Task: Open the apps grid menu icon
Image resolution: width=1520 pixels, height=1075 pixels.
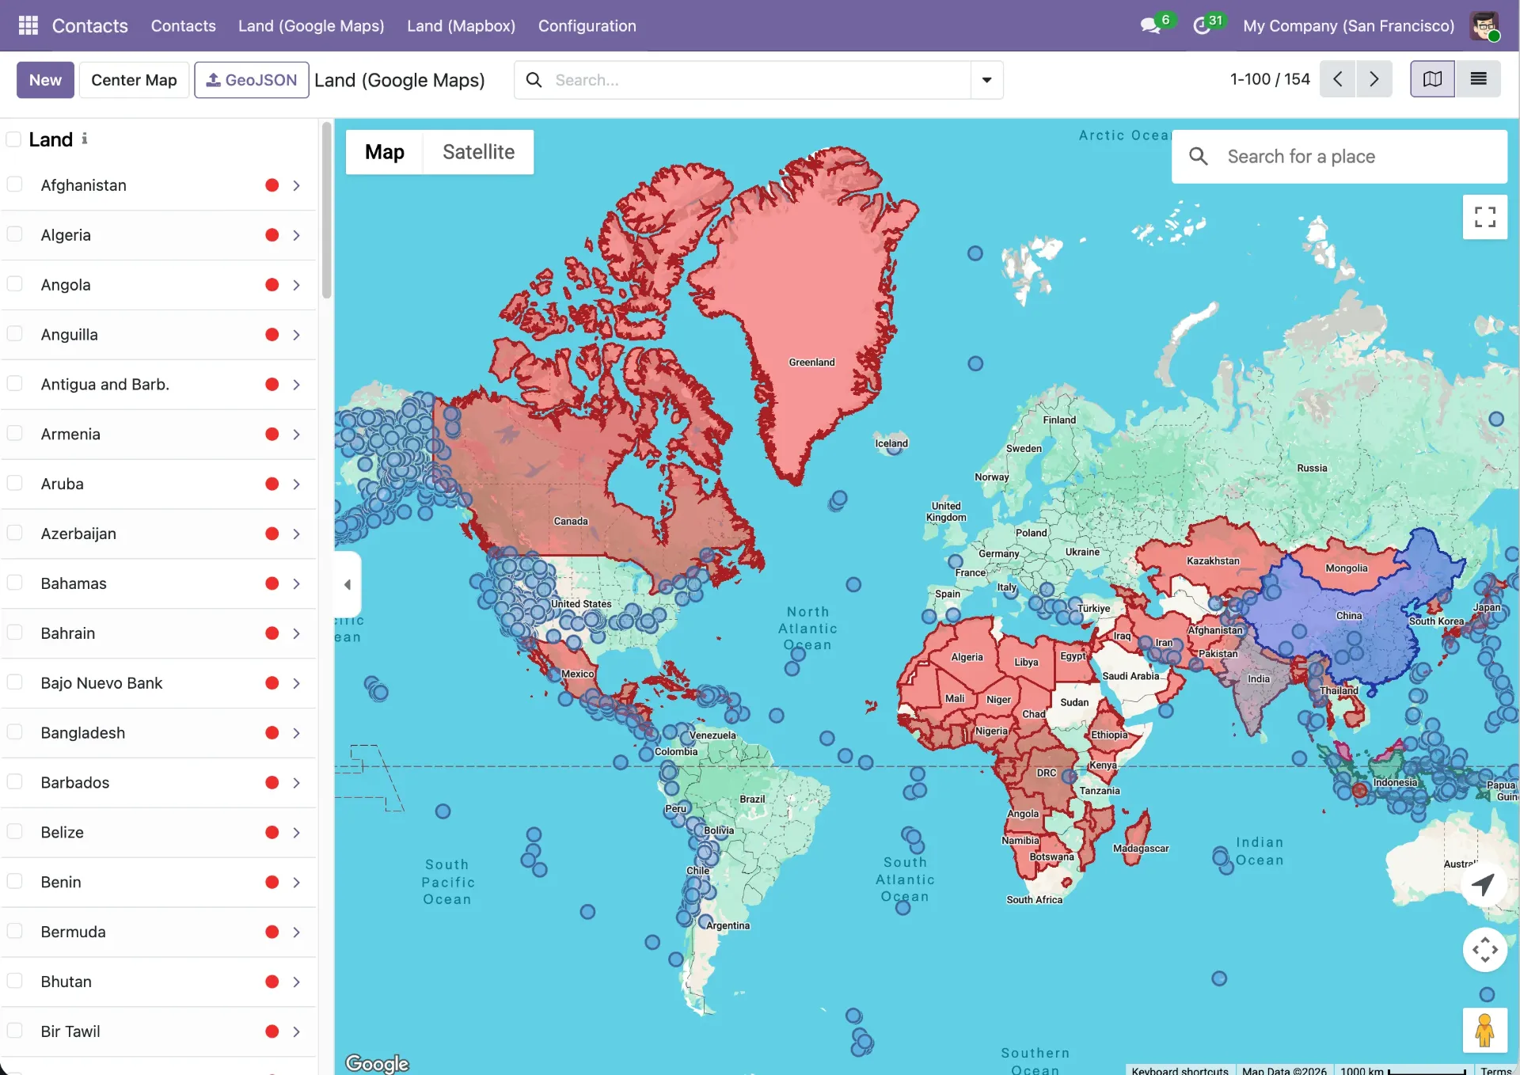Action: [x=28, y=25]
